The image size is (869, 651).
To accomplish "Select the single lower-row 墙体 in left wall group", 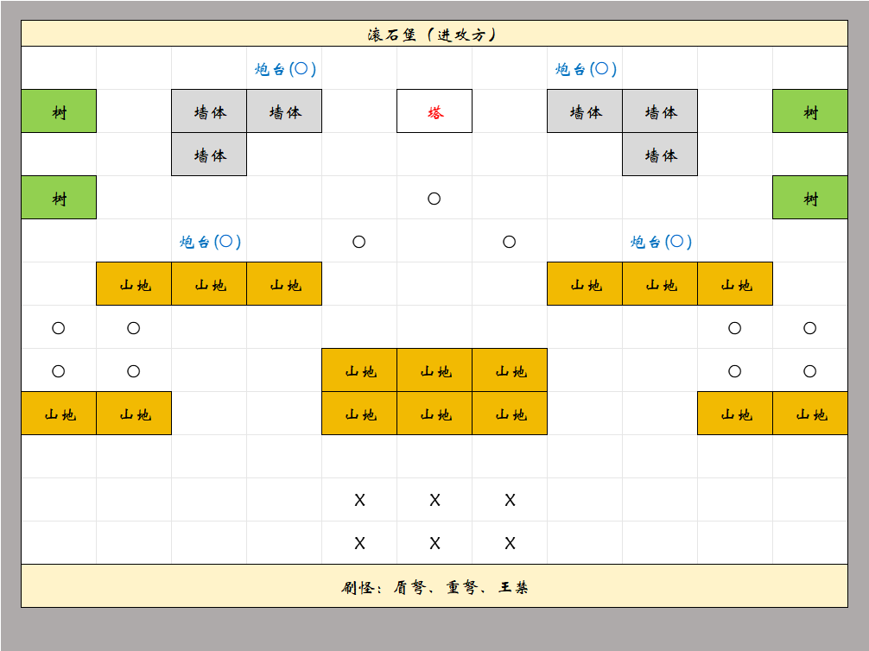I will point(209,154).
